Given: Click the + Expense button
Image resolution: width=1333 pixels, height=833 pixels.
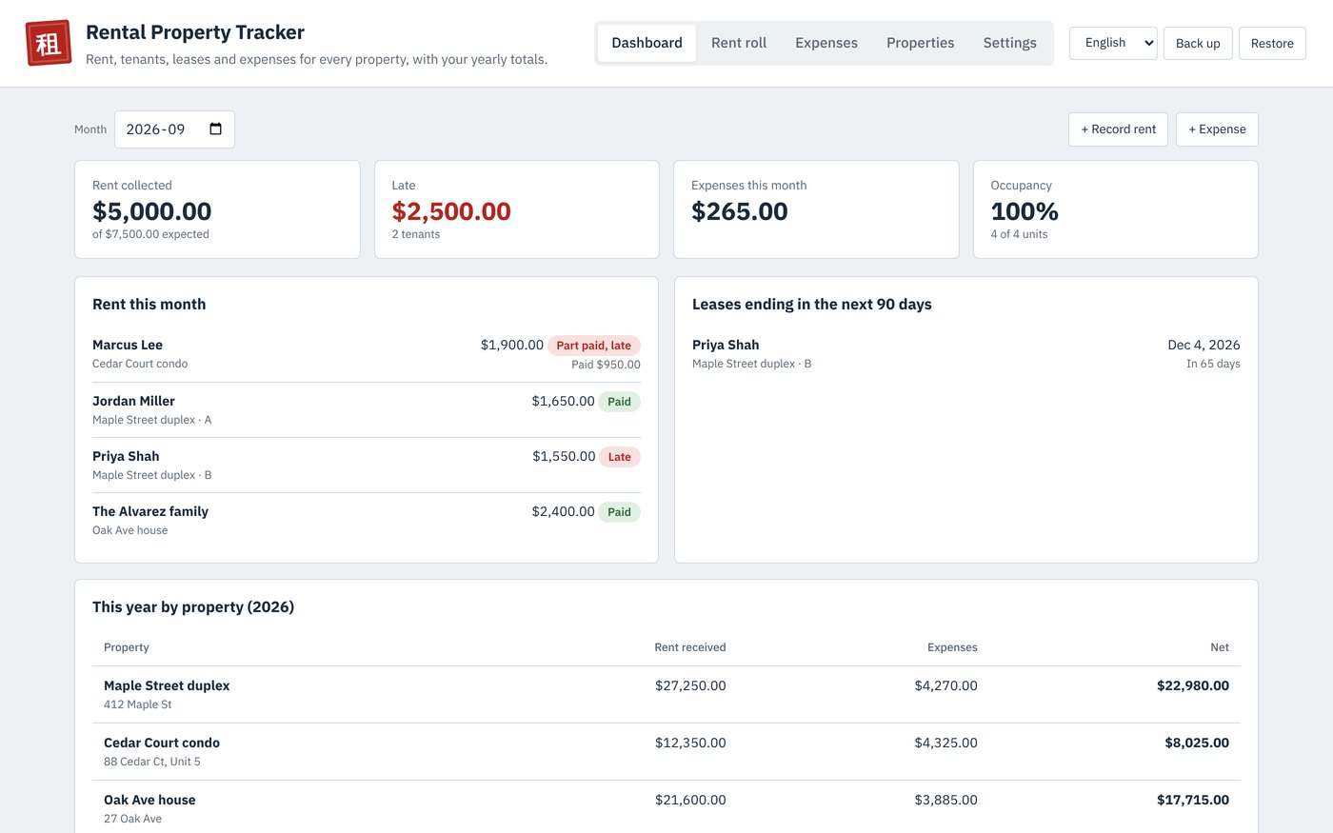Looking at the screenshot, I should coord(1217,129).
